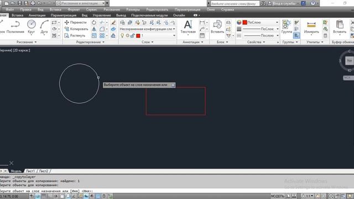The height and width of the screenshot is (199, 354).
Task: Toggle the МОДЕЛЬ button in status bar
Action: click(x=278, y=196)
